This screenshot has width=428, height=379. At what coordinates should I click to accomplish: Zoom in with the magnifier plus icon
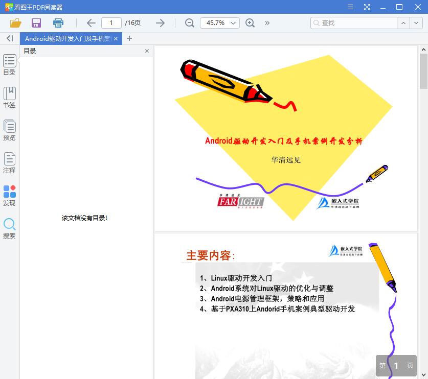[x=250, y=23]
